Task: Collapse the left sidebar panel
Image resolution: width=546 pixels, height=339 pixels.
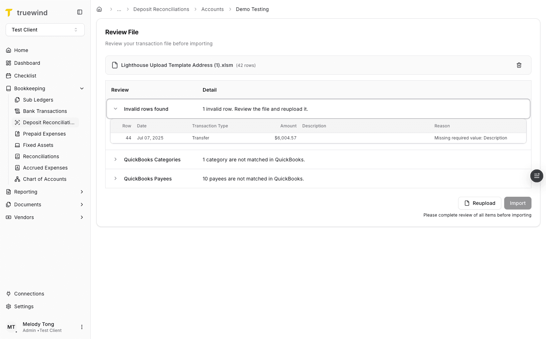Action: tap(79, 12)
